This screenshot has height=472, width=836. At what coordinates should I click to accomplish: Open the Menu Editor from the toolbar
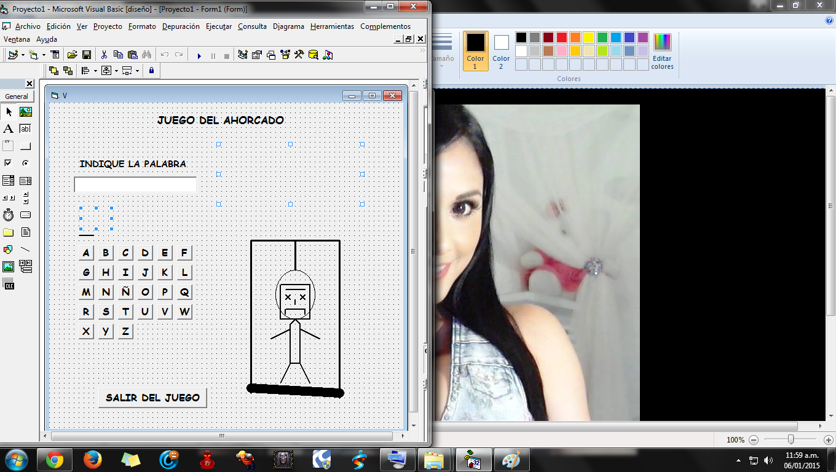pyautogui.click(x=55, y=55)
